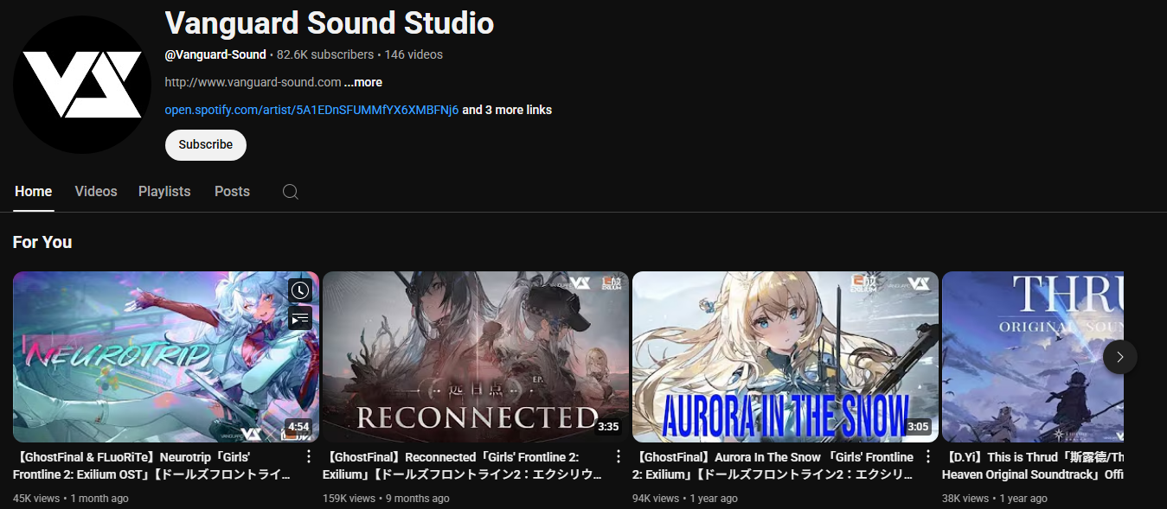Open the Spotify artist link
The image size is (1167, 509).
311,110
